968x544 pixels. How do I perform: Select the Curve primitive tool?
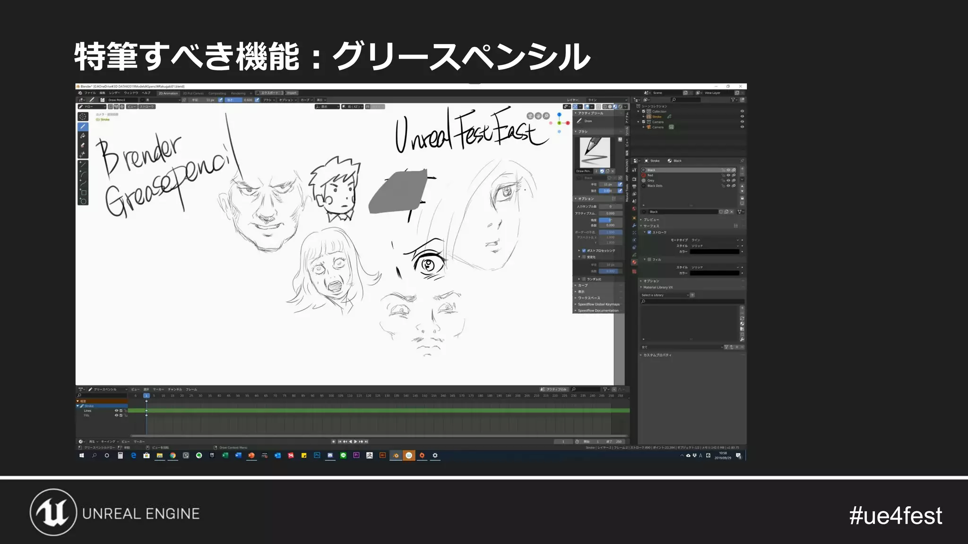(x=83, y=183)
